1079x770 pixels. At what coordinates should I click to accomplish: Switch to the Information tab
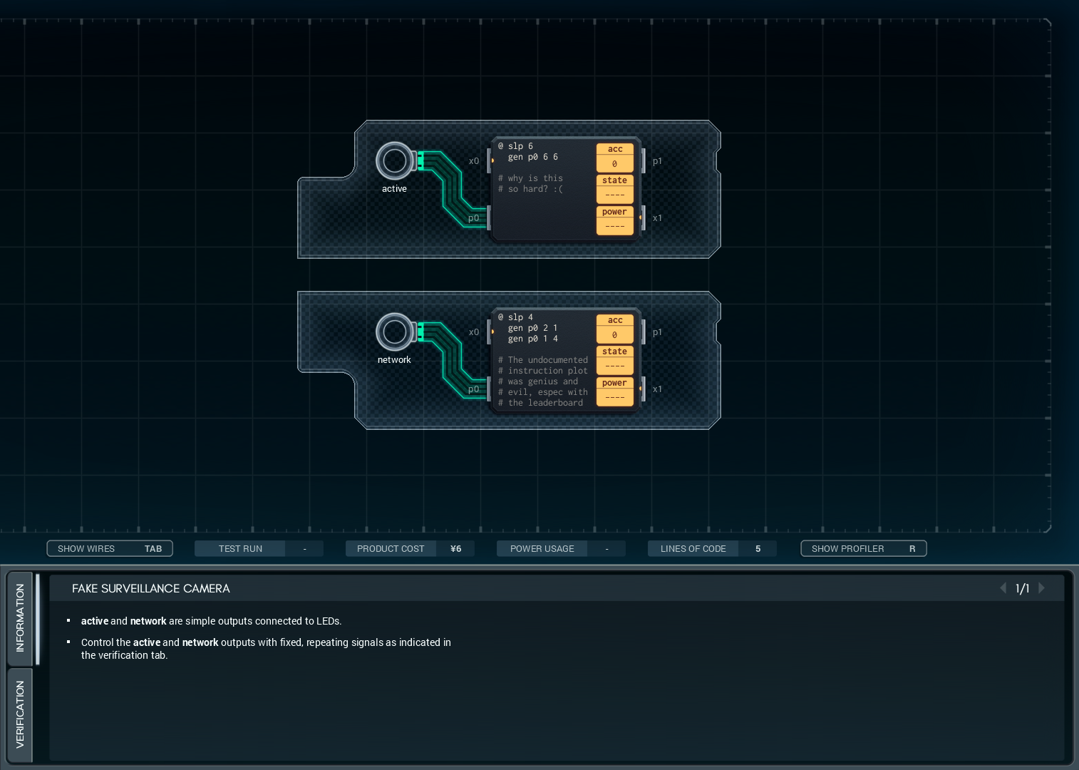pos(20,617)
